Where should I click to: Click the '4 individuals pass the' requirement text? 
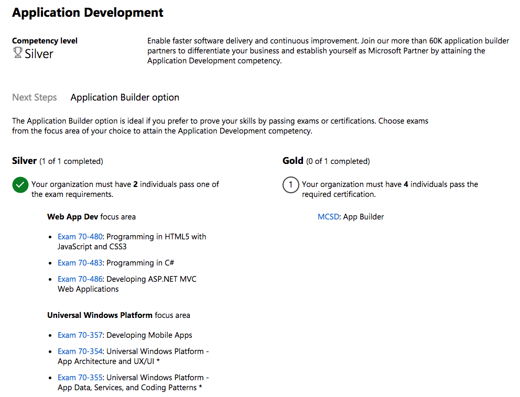pyautogui.click(x=441, y=184)
